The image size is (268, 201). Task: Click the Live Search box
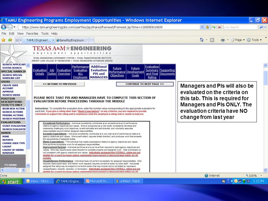click(240, 27)
